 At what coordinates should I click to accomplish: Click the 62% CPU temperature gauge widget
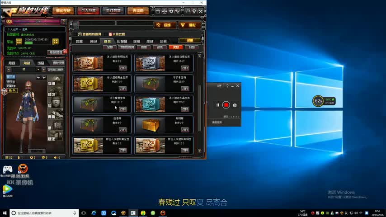[x=319, y=101]
